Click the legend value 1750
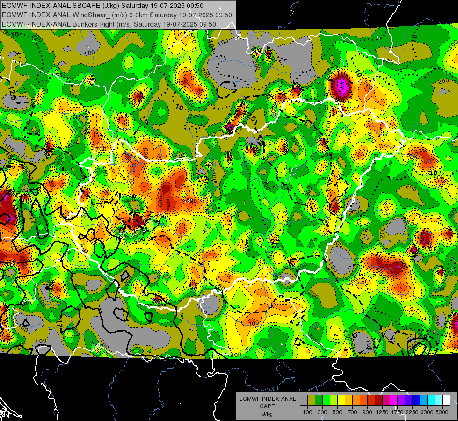 pyautogui.click(x=397, y=412)
